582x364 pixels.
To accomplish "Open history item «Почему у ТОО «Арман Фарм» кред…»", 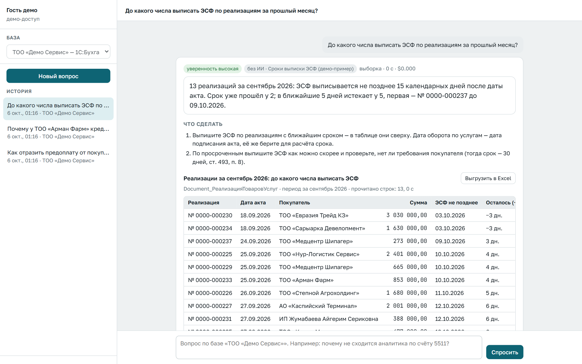I will 58,132.
